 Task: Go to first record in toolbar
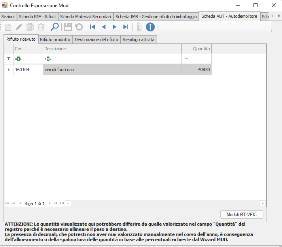[93, 27]
